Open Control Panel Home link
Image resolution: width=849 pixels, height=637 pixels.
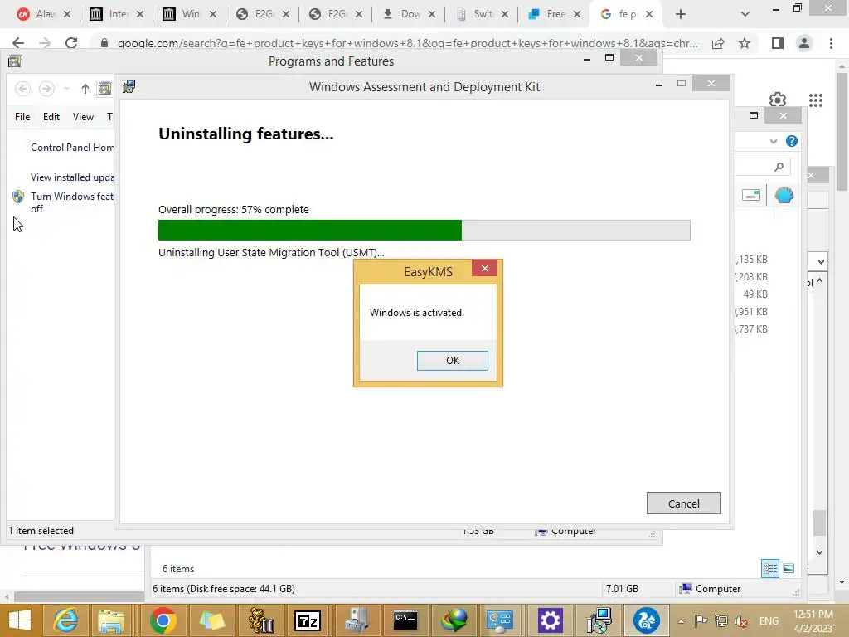[72, 148]
